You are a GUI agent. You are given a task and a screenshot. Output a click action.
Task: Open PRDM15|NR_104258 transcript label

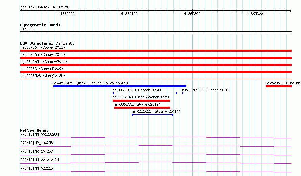click(x=37, y=143)
